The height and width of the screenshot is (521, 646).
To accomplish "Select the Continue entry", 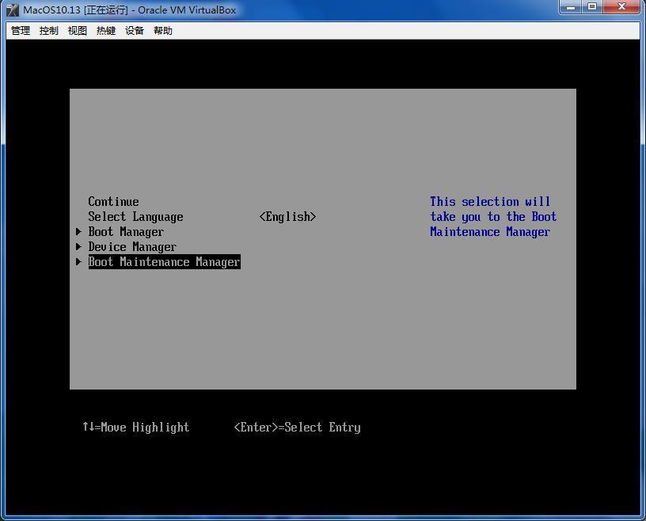I will [113, 202].
